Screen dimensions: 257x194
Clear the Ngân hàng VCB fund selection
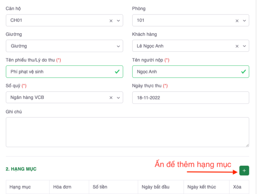click(x=111, y=97)
